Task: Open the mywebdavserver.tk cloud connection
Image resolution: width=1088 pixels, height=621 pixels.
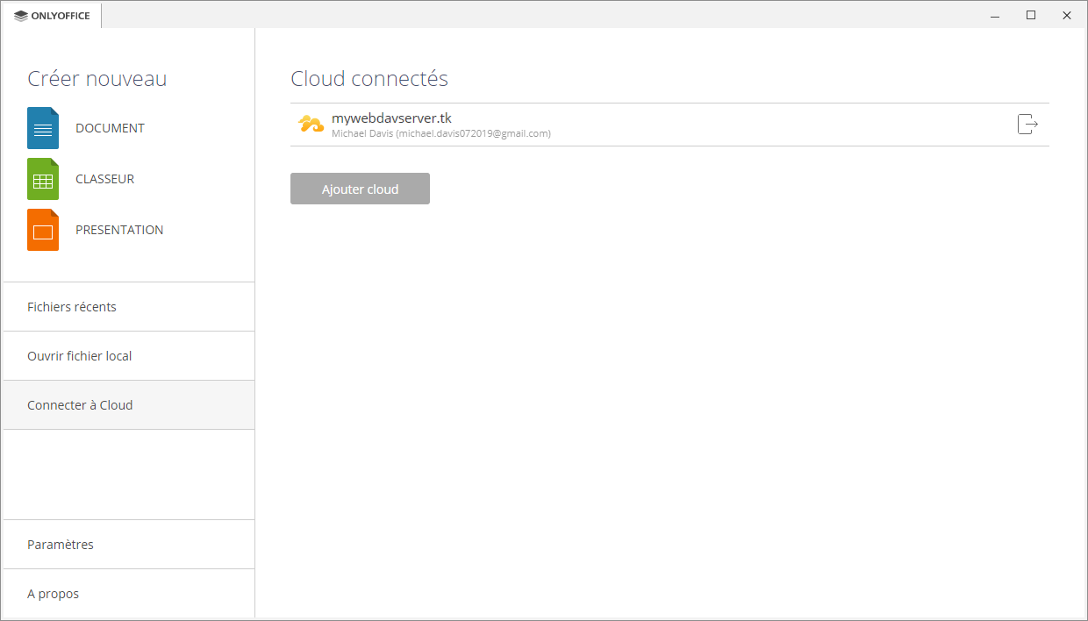Action: pyautogui.click(x=391, y=118)
